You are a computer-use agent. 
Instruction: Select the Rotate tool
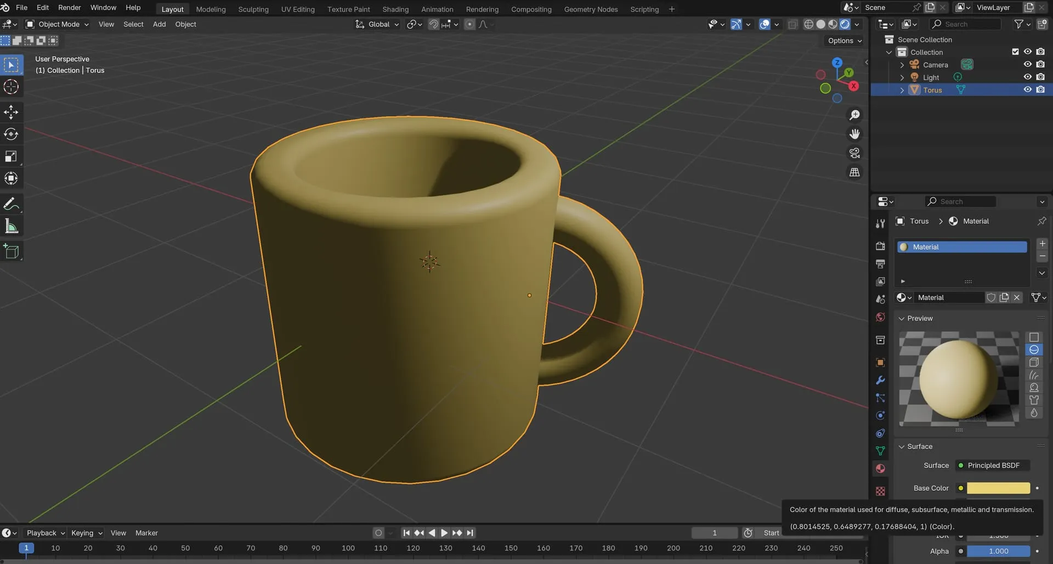pos(11,134)
